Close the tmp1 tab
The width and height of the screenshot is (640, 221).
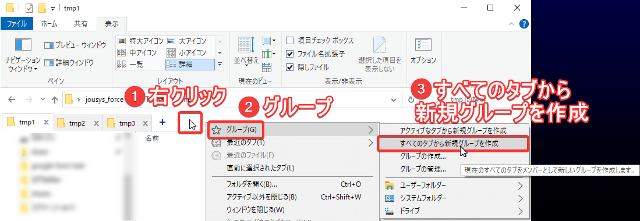pos(46,122)
